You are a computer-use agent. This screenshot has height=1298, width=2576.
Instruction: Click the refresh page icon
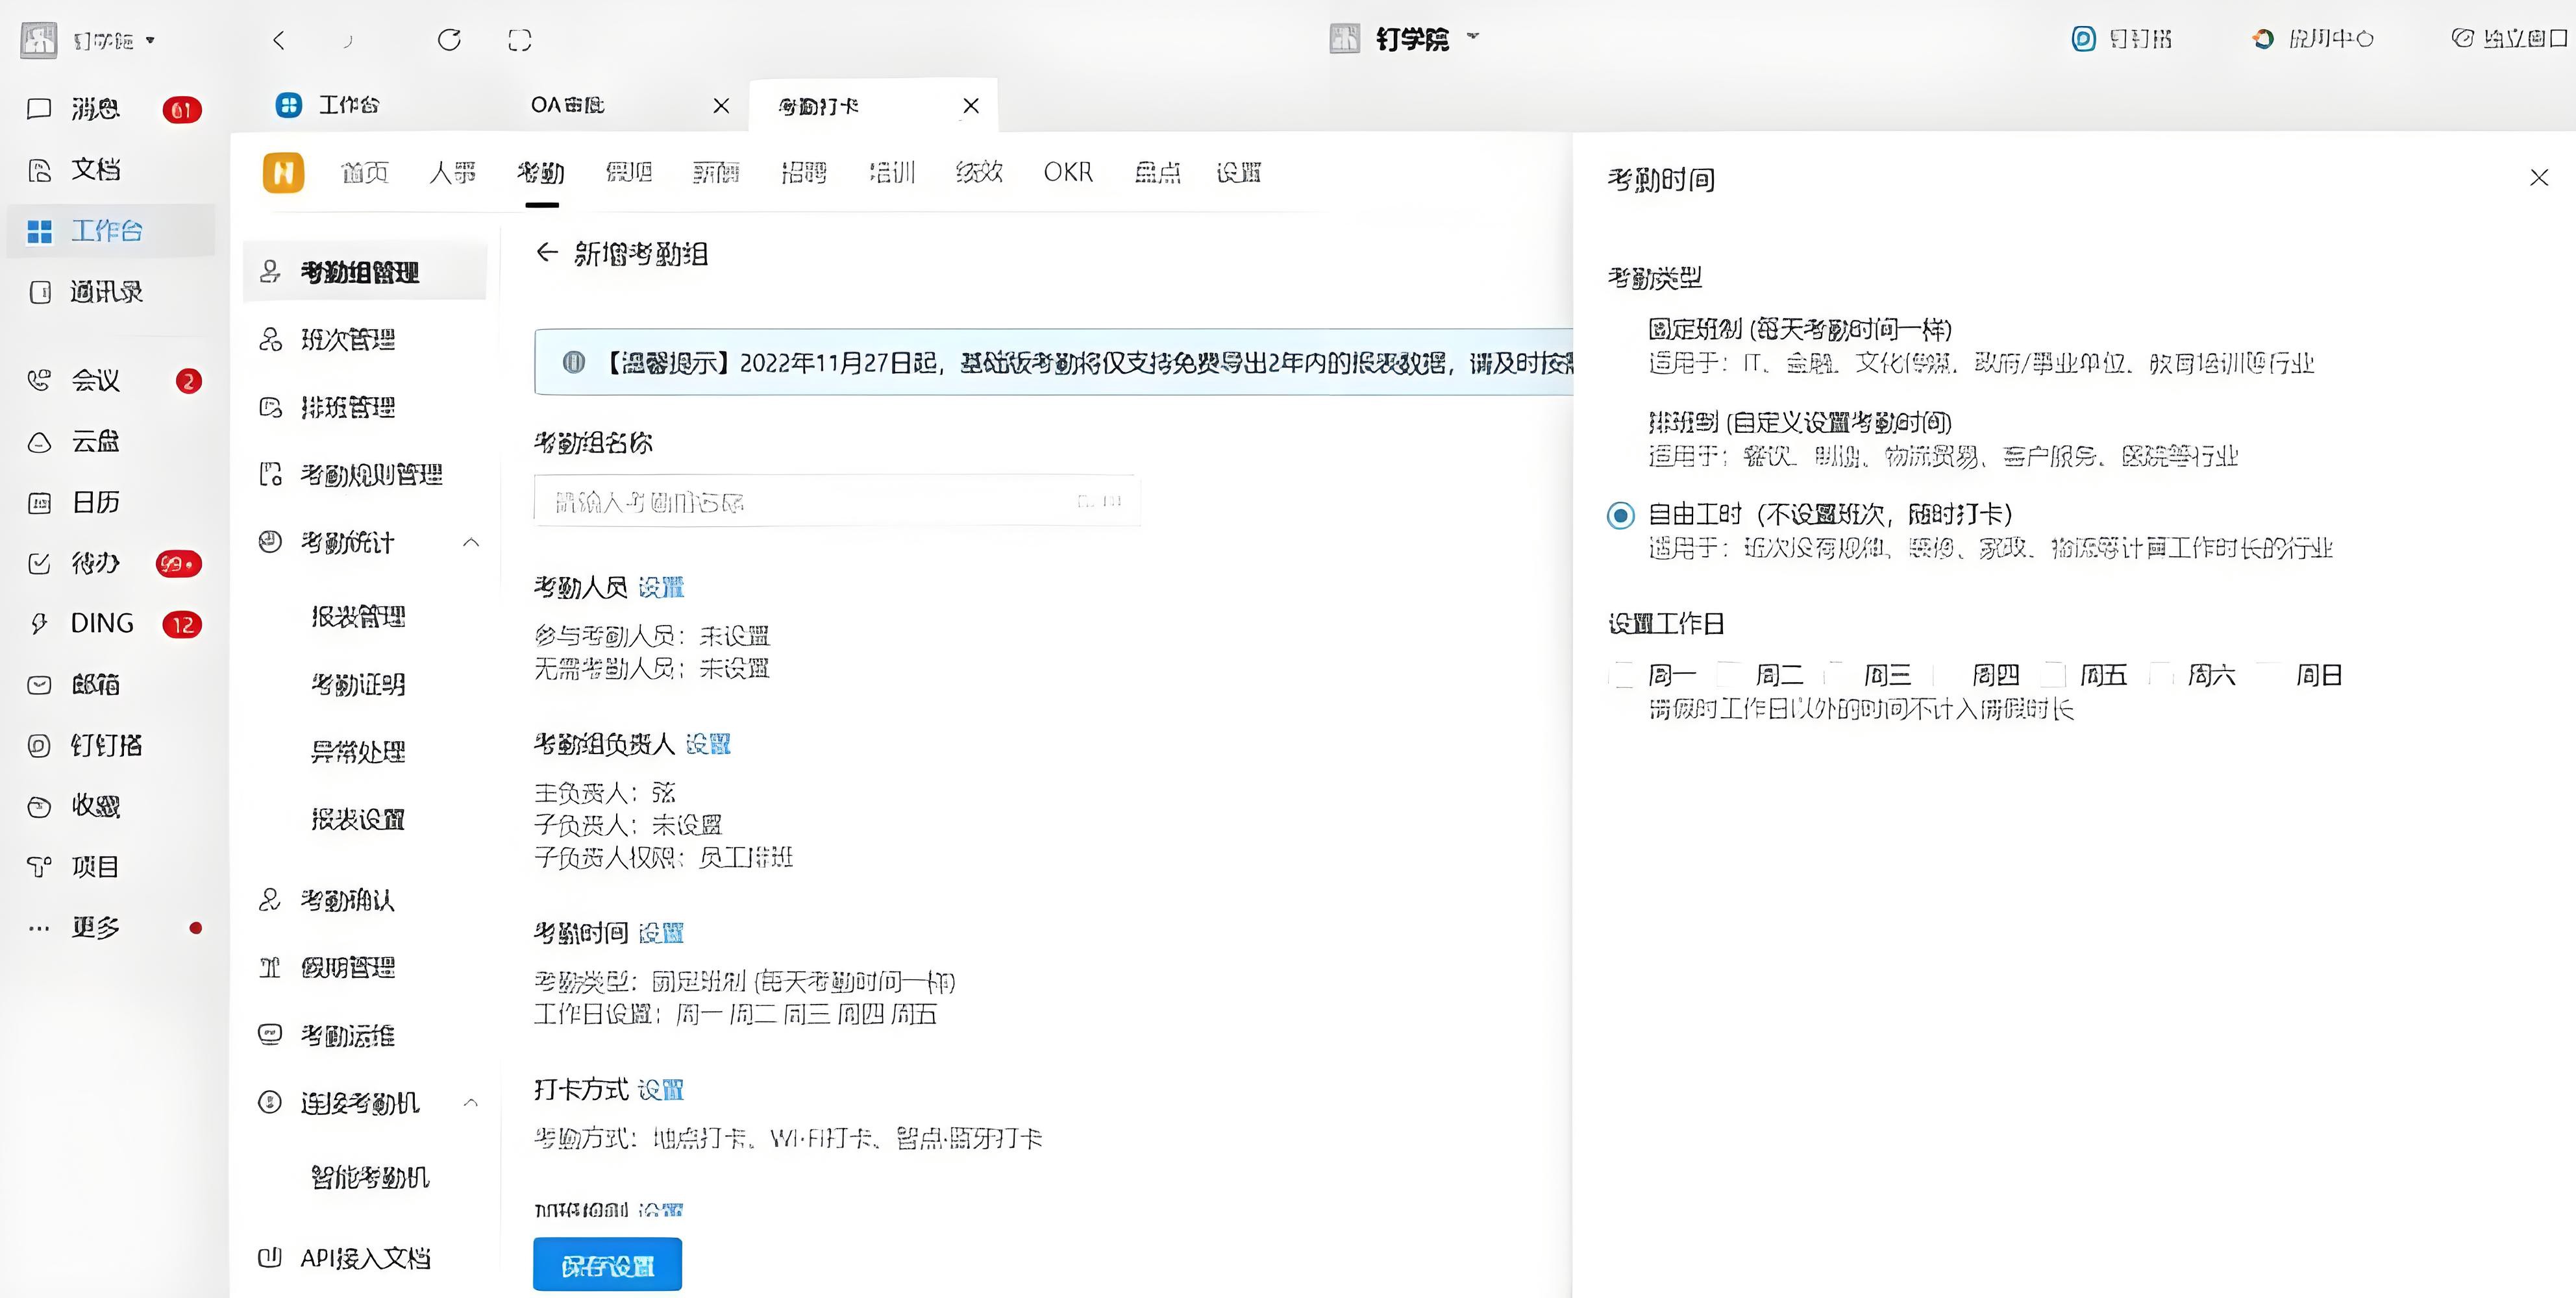pos(449,40)
